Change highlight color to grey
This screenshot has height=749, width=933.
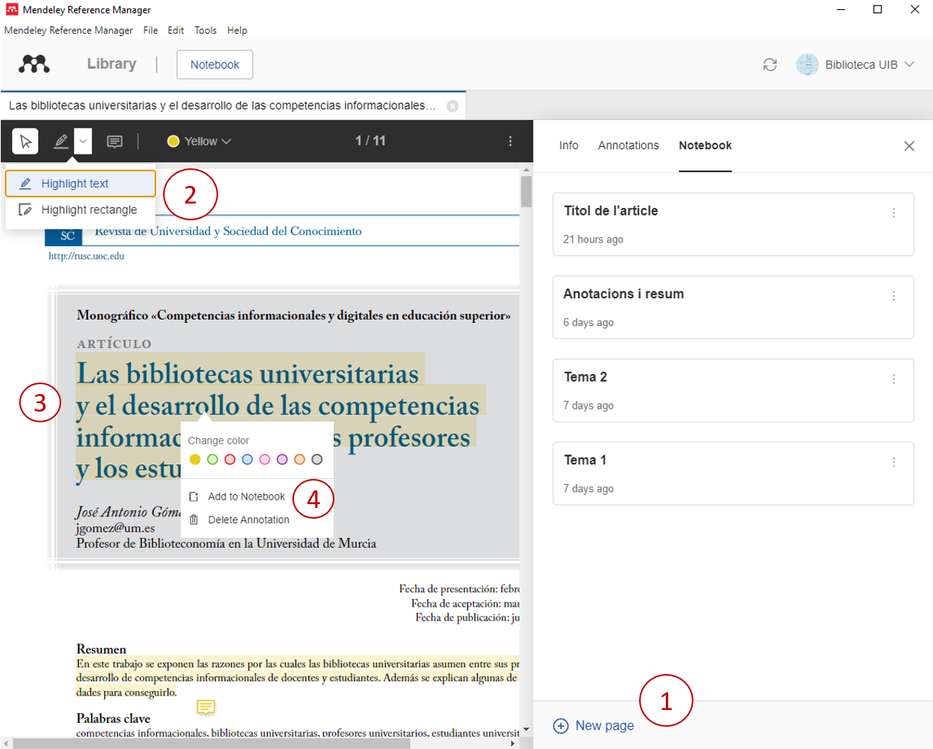317,460
